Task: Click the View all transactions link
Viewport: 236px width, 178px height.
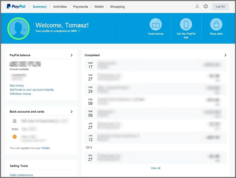Action: tap(156, 168)
